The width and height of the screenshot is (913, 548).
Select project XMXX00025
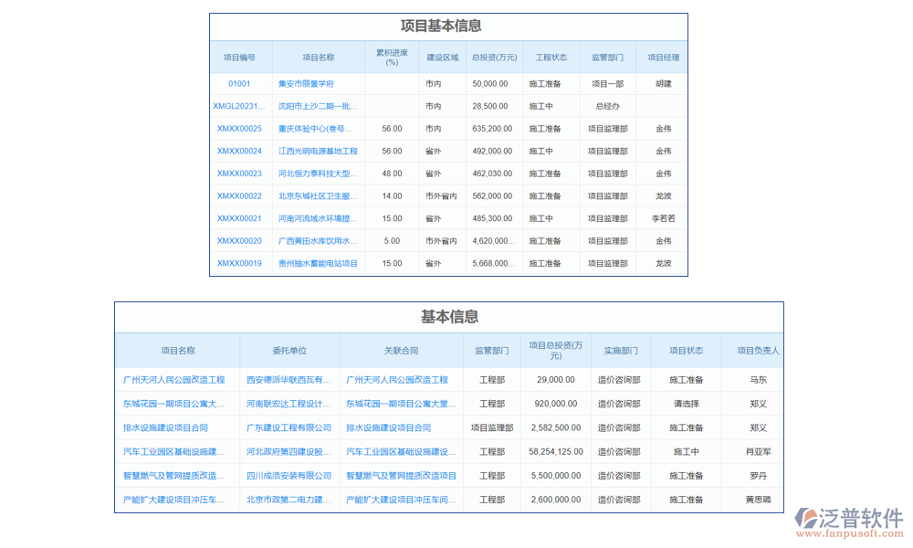[239, 128]
